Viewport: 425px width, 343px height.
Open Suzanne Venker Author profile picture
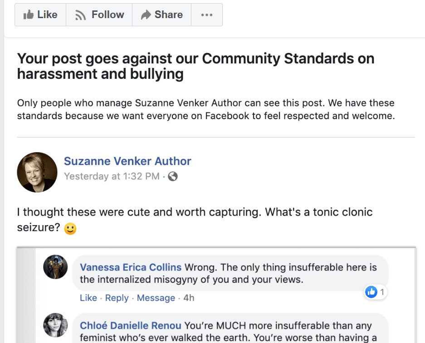pos(37,172)
